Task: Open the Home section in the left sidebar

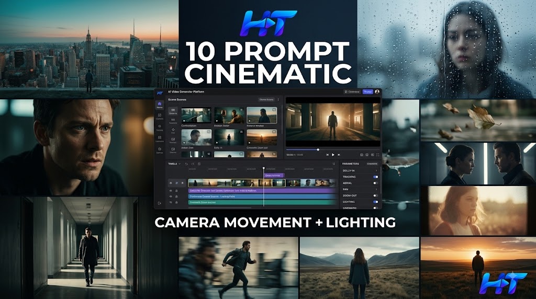Action: [159, 105]
